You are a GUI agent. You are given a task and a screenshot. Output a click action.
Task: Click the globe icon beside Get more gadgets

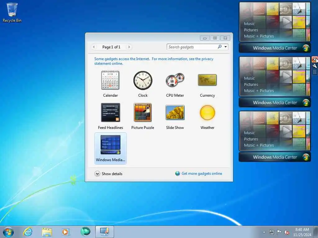[x=178, y=174]
